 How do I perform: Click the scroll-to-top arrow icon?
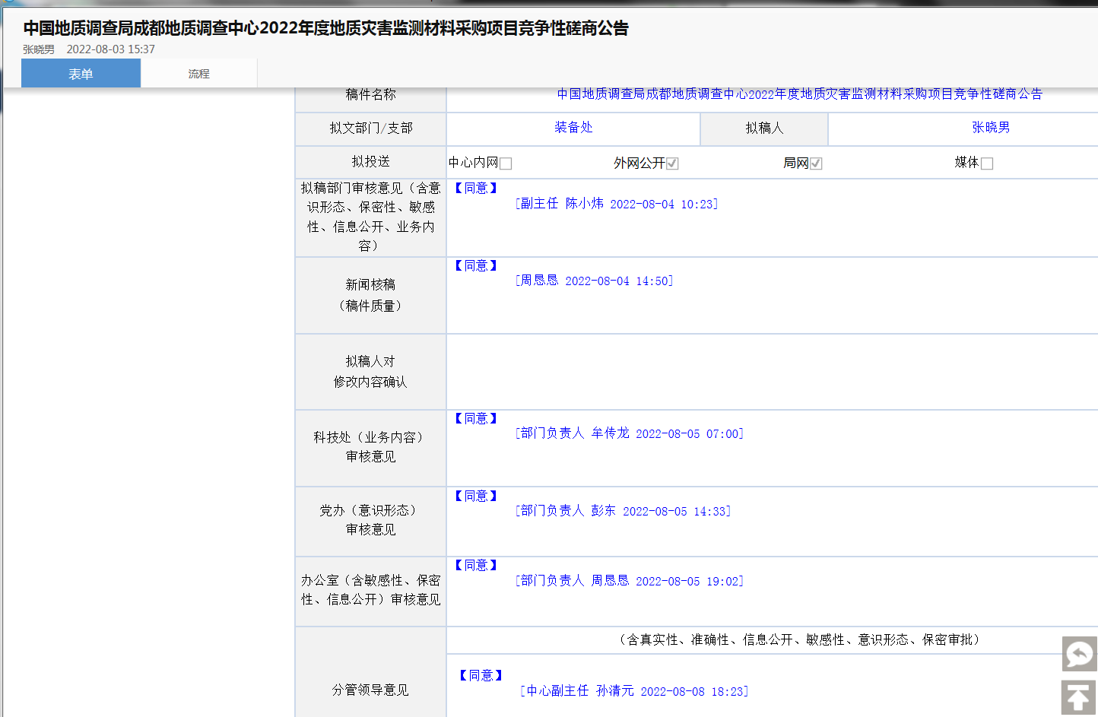pyautogui.click(x=1079, y=698)
